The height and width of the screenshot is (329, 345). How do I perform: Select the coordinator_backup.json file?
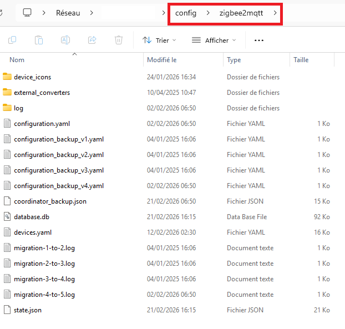pyautogui.click(x=50, y=201)
